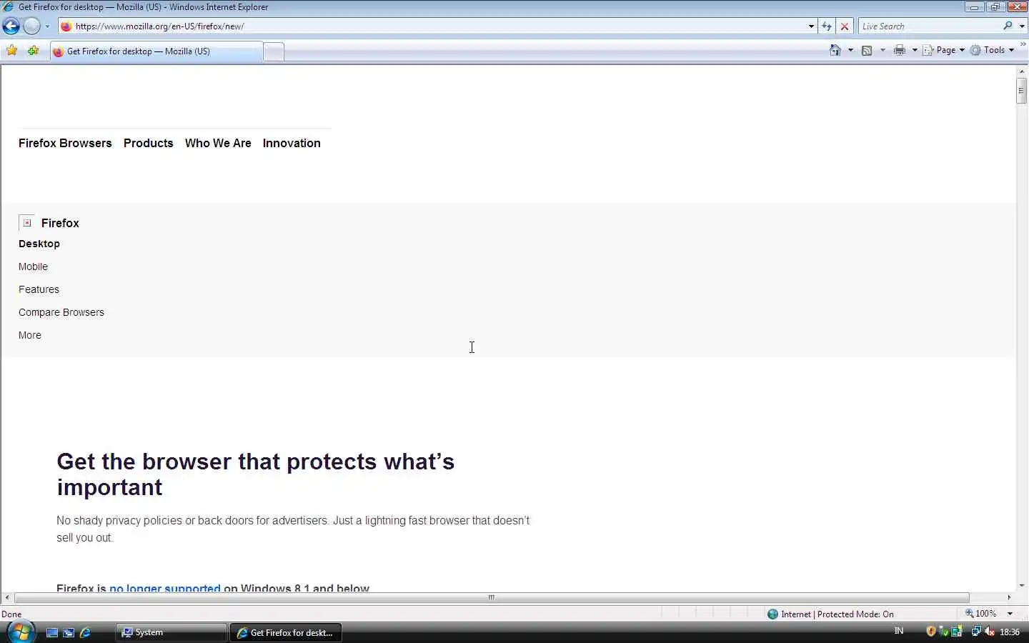Click the Add to Favorites icon
Image resolution: width=1029 pixels, height=643 pixels.
[x=33, y=51]
